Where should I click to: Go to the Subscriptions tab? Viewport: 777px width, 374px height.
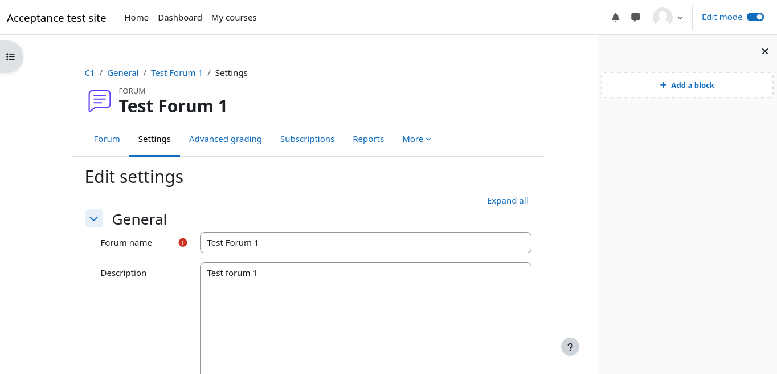307,139
